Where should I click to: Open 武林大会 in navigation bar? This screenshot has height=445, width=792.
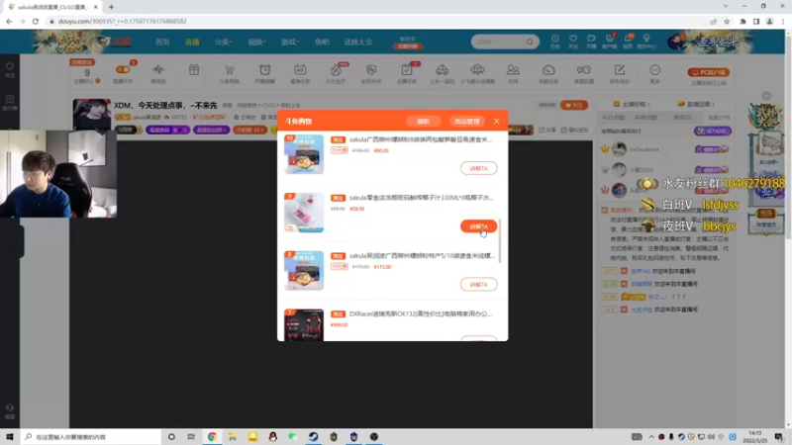(x=358, y=42)
